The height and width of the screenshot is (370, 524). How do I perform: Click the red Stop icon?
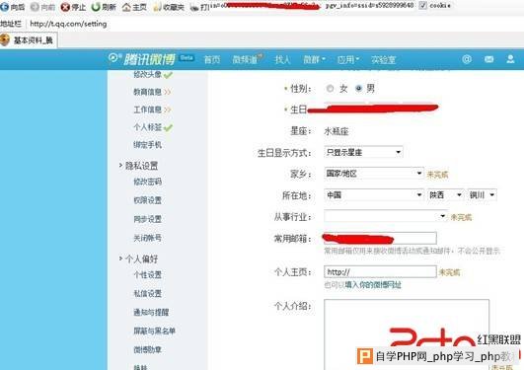65,7
